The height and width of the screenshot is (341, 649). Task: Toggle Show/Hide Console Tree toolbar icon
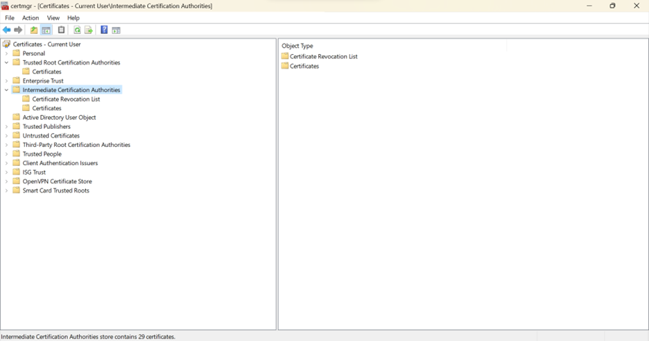(46, 30)
